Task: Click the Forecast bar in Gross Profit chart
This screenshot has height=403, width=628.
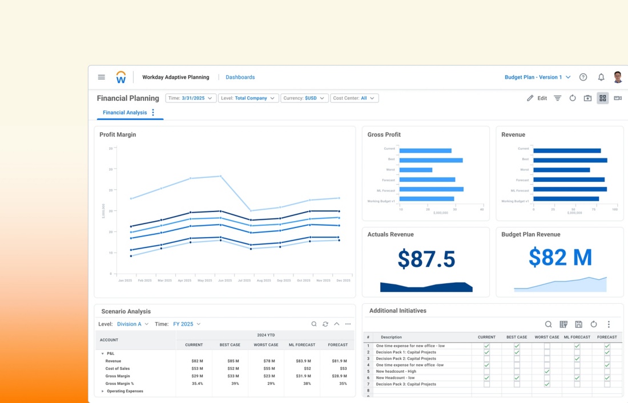Action: click(427, 180)
